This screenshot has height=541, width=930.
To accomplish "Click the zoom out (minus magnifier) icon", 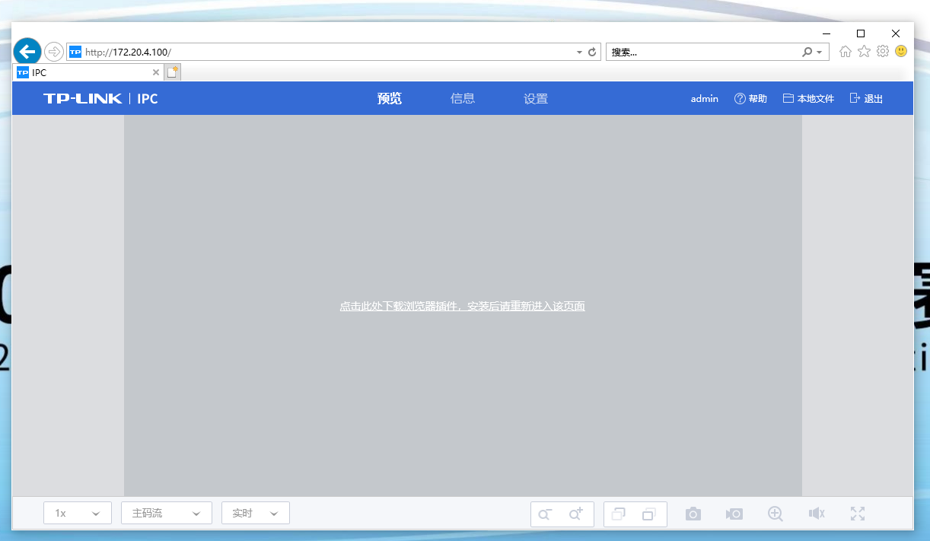I will [x=545, y=514].
